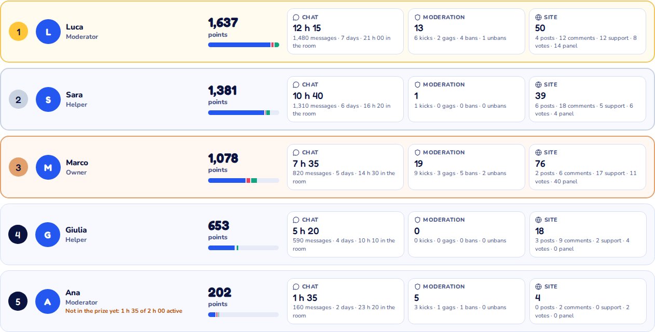This screenshot has width=655, height=332.
Task: Click the gold rank 1 badge
Action: click(18, 32)
